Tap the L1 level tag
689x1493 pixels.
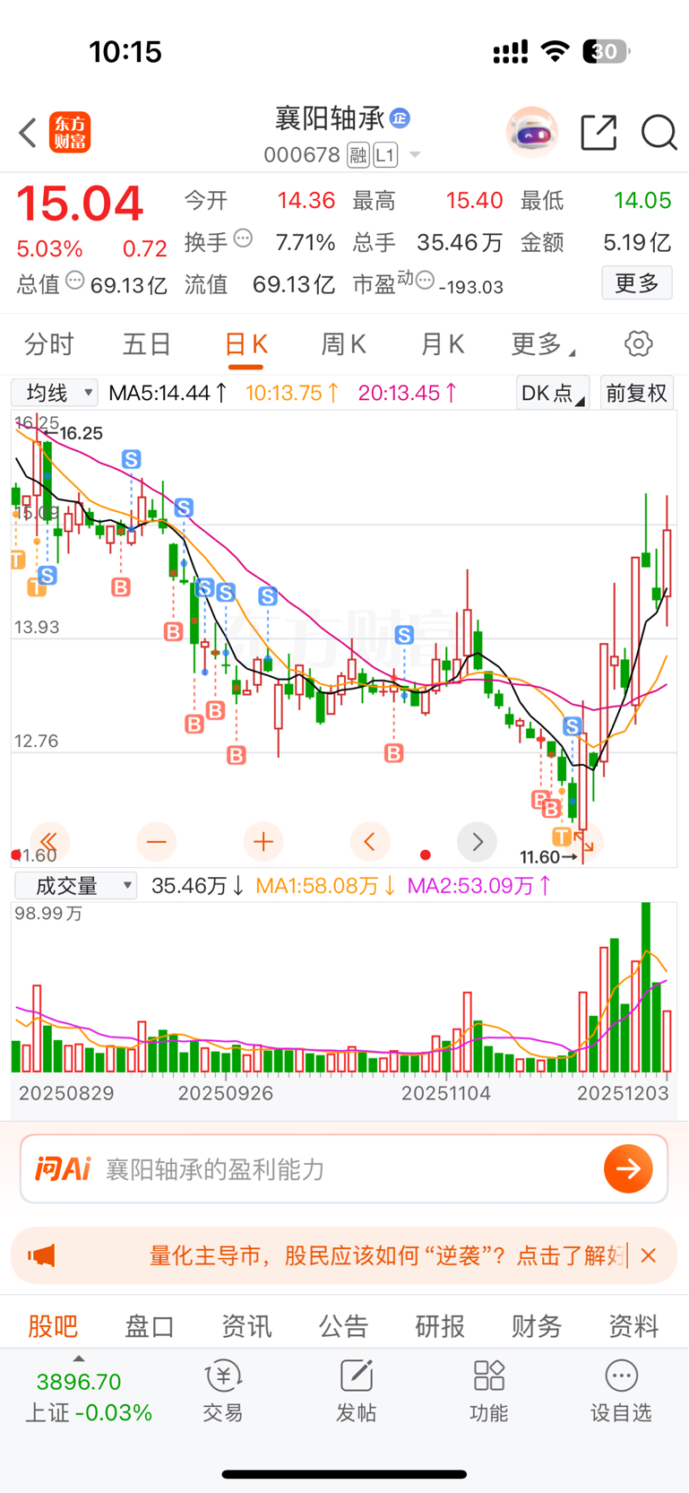(385, 155)
